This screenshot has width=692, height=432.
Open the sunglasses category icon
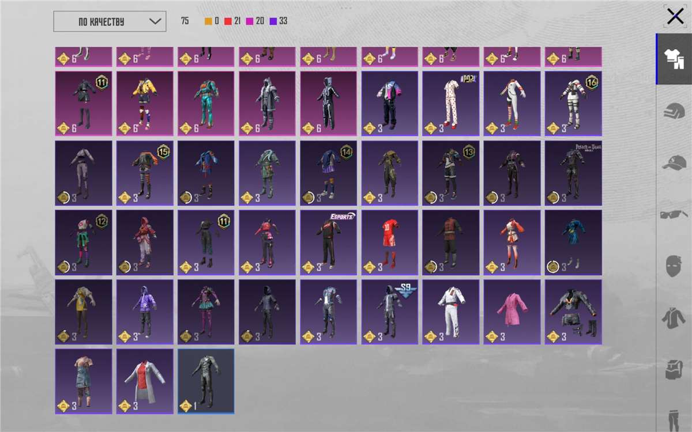click(x=674, y=215)
